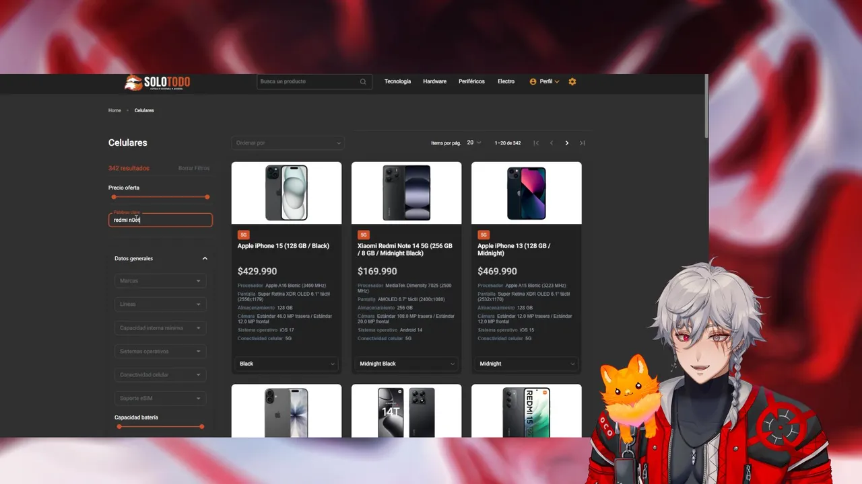Screen dimensions: 862x484
Task: Open the Marcas filter dropdown
Action: [160, 281]
